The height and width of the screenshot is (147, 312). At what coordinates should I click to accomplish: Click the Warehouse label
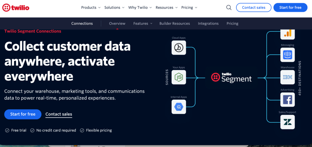click(x=288, y=68)
